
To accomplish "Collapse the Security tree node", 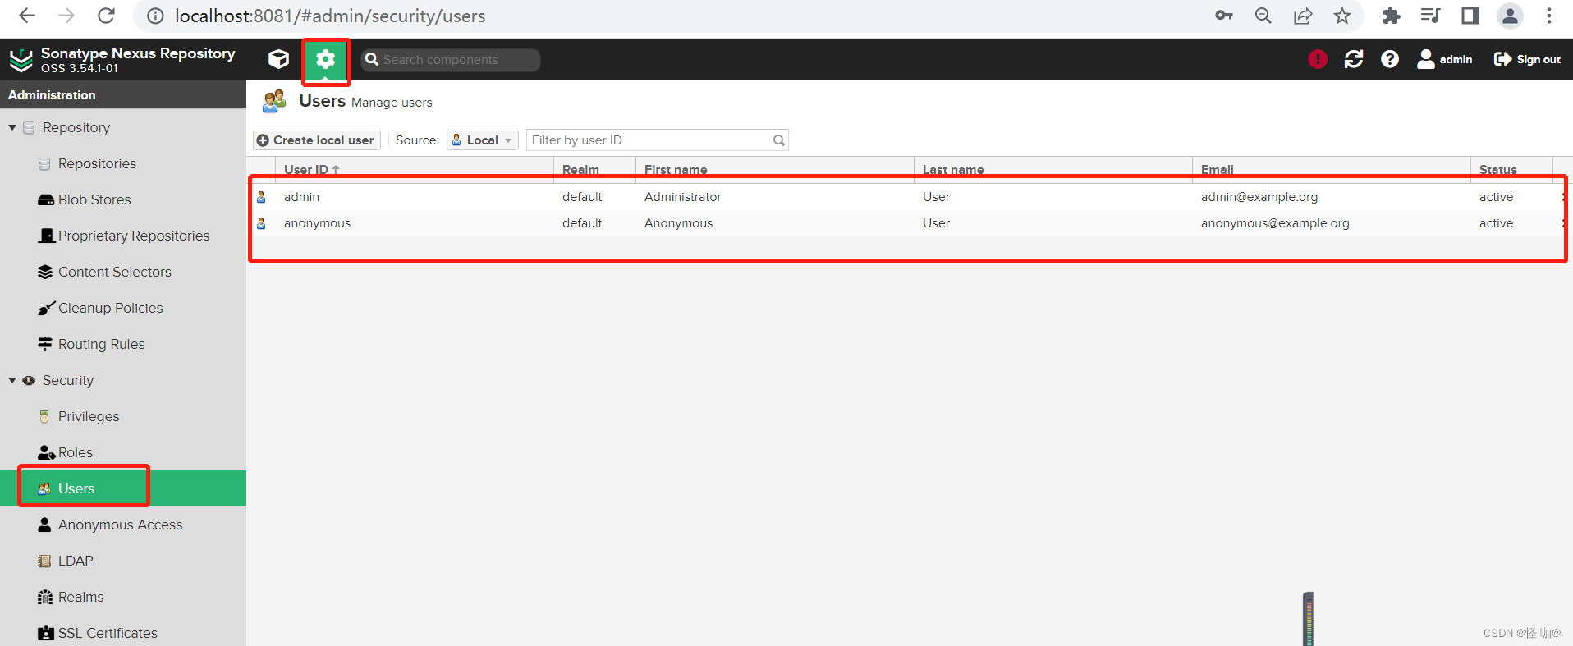I will coord(12,380).
